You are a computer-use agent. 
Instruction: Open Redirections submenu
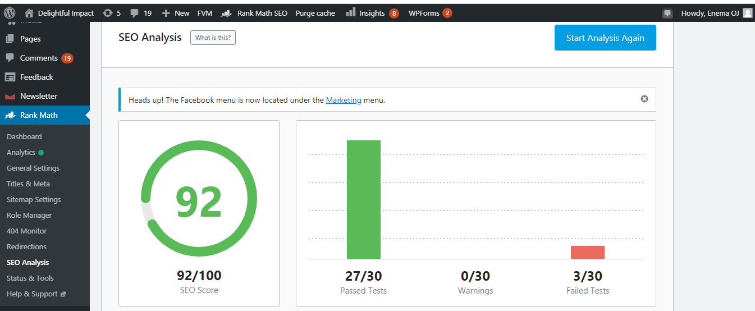(26, 246)
